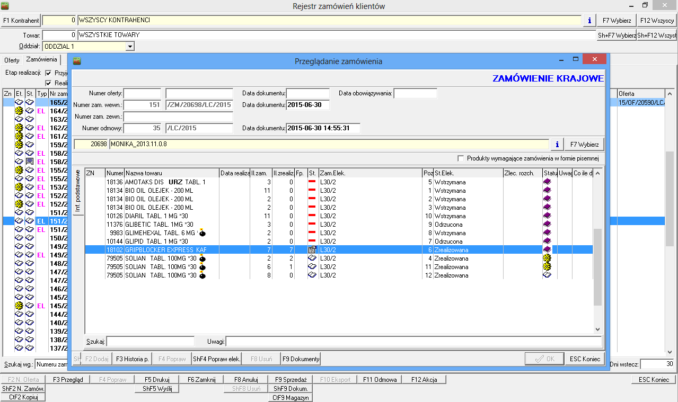Click the yellow gear icon in order 164 row
The width and height of the screenshot is (678, 402).
19,111
